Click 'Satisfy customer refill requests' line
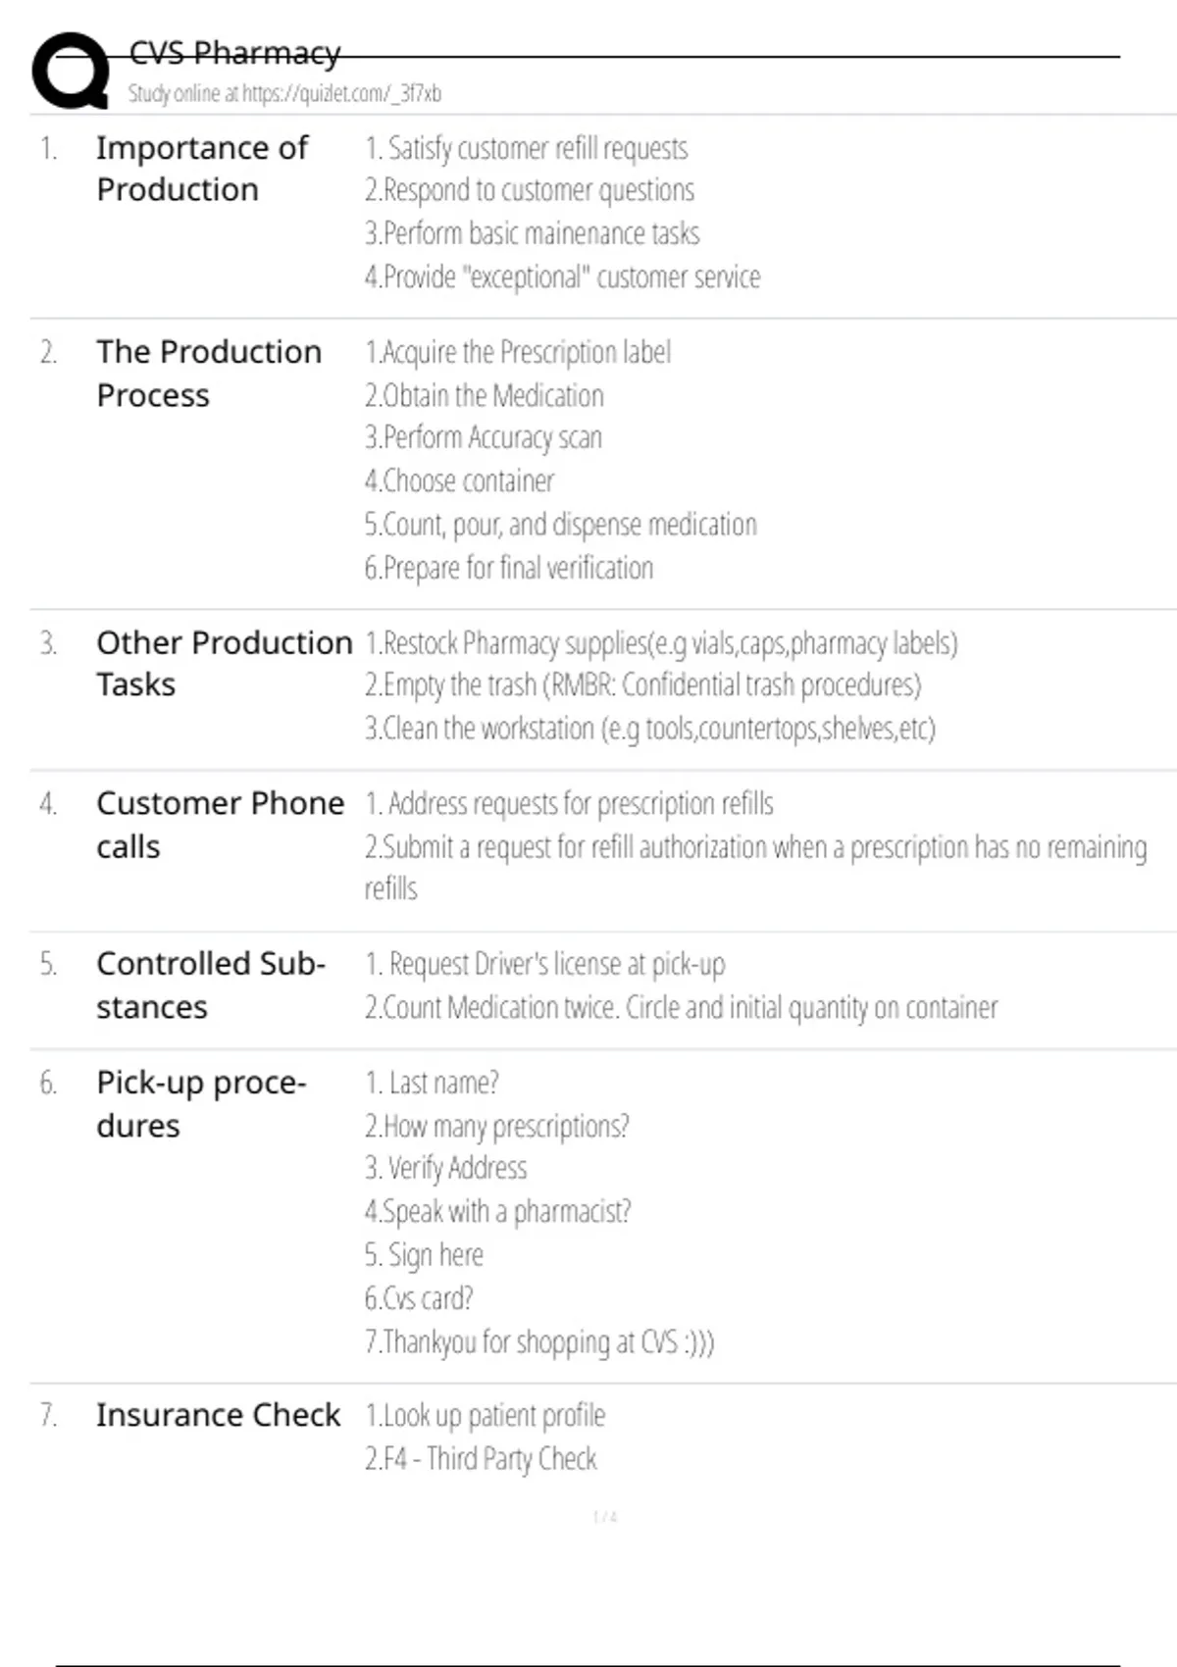 tap(527, 149)
